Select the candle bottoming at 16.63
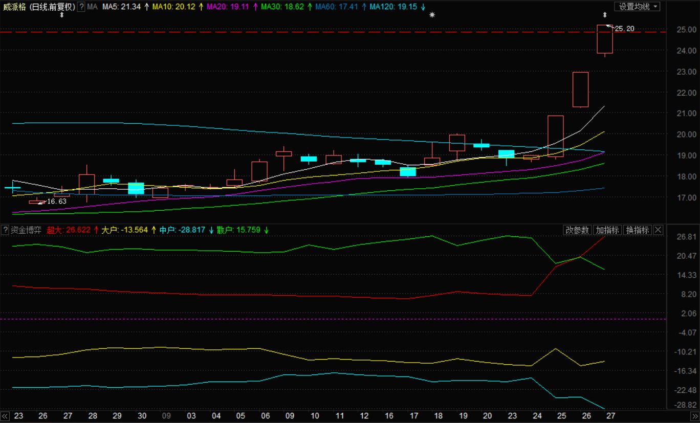 point(37,202)
